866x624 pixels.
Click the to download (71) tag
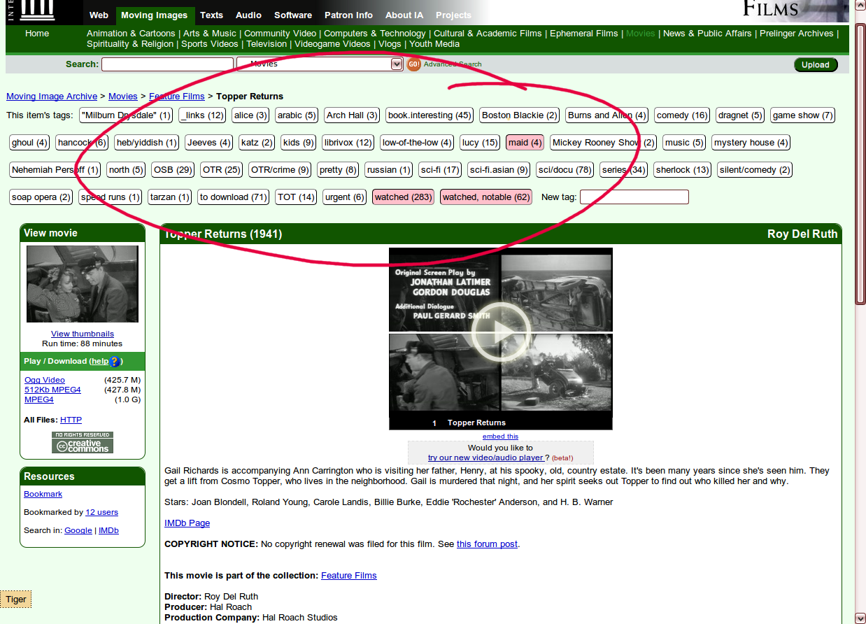click(x=233, y=197)
